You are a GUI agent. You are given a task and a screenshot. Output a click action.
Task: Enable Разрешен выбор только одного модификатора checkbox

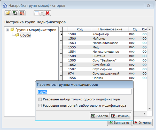point(40,99)
